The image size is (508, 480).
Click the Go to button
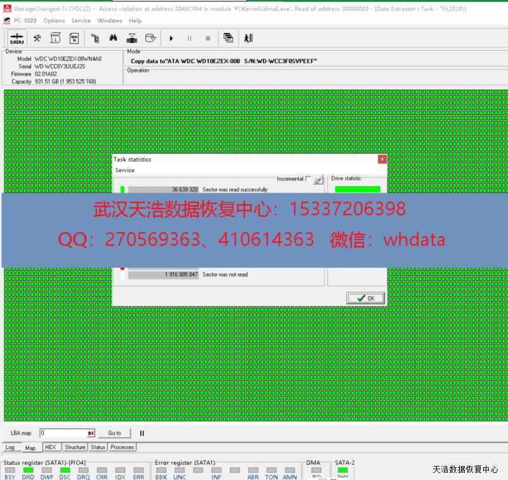(114, 433)
